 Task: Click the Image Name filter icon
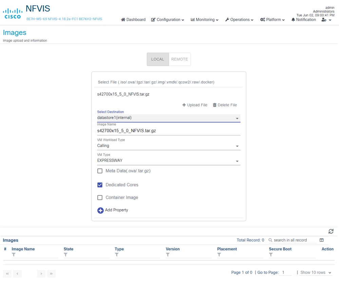point(14,255)
